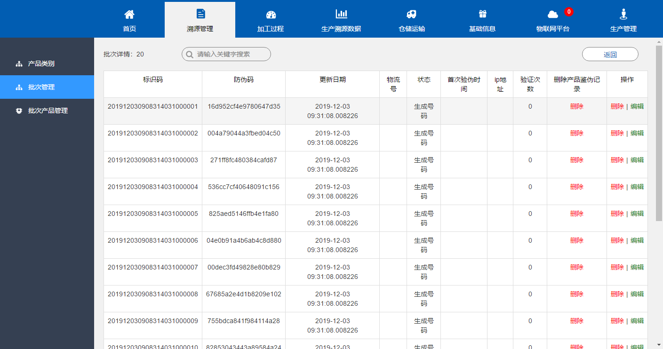Click 编辑 for code ending 000004
Image resolution: width=663 pixels, height=349 pixels.
637,187
